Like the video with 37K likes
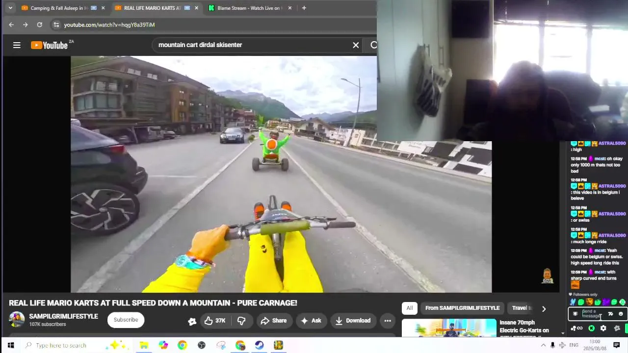Screen dimensions: 628x353 tap(214, 321)
